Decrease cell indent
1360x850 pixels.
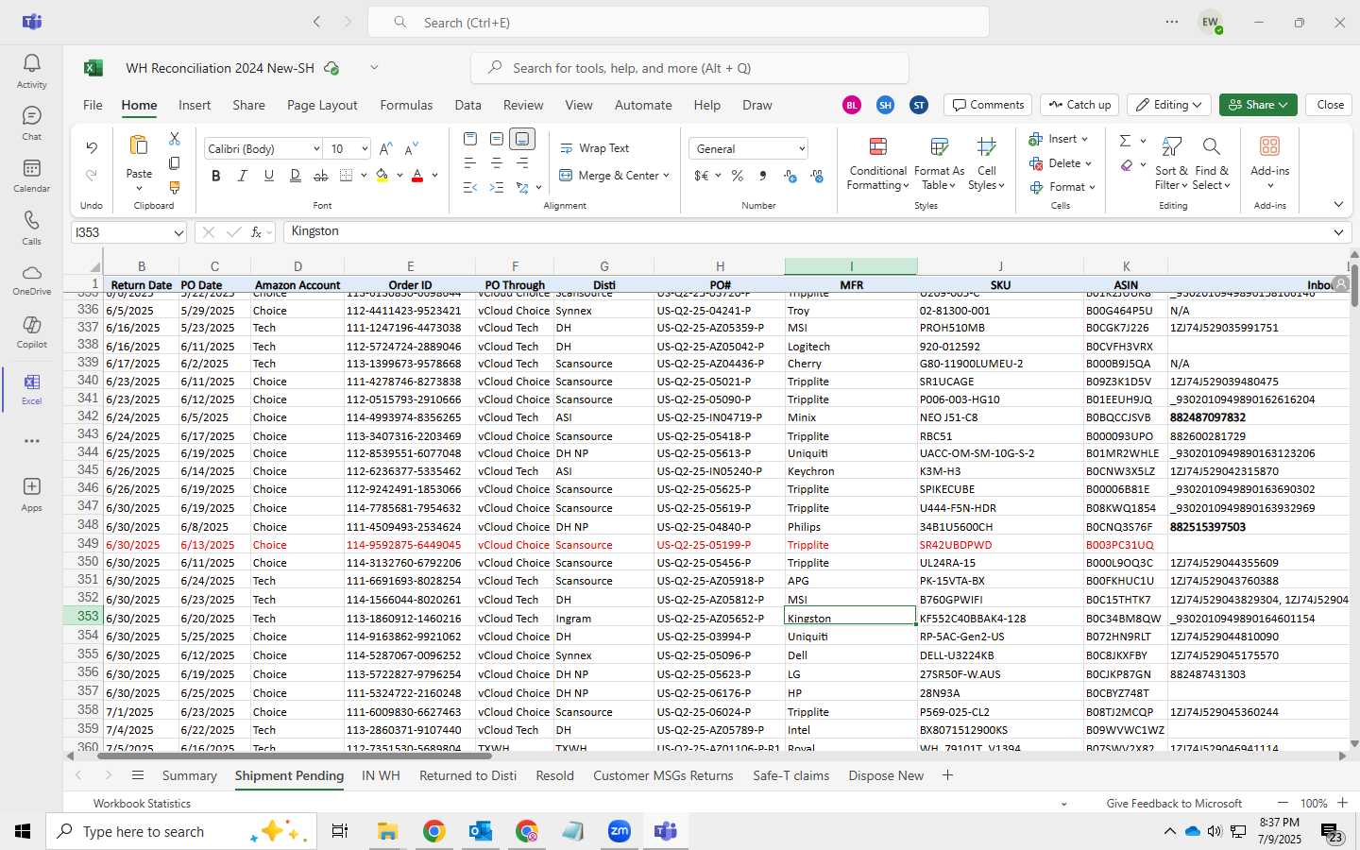click(x=470, y=188)
